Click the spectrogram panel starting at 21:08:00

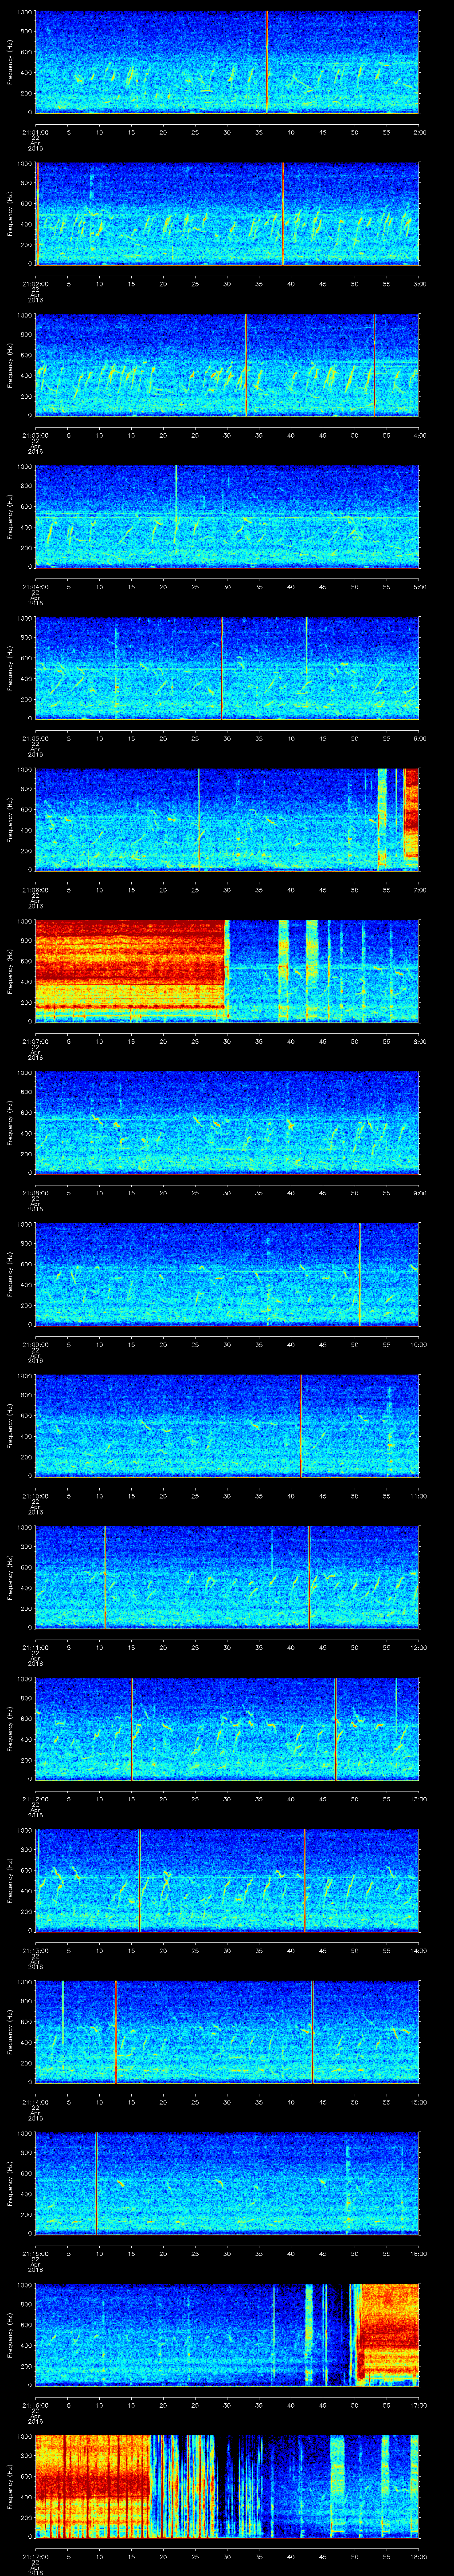point(227,1123)
